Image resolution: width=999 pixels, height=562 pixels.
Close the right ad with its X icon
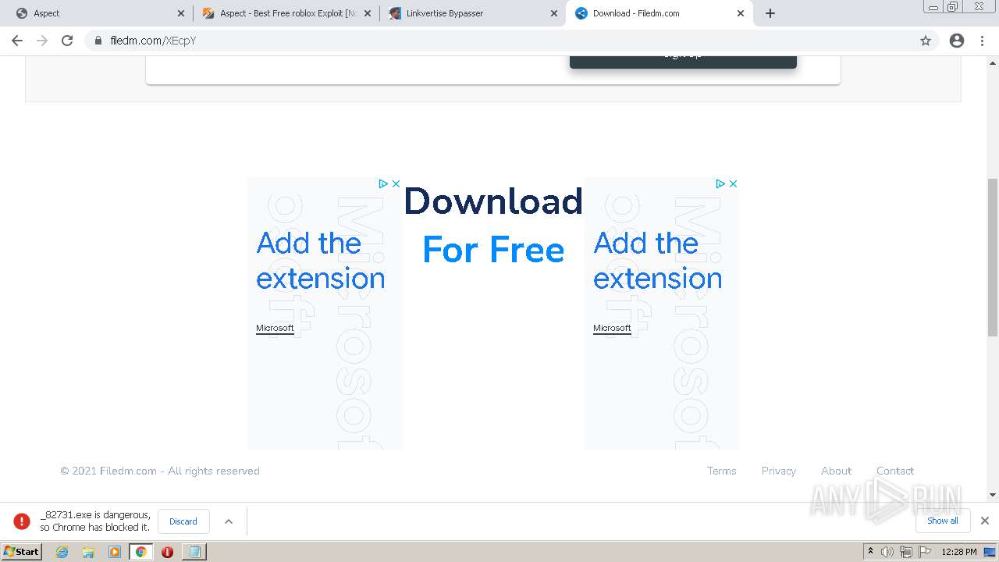733,183
